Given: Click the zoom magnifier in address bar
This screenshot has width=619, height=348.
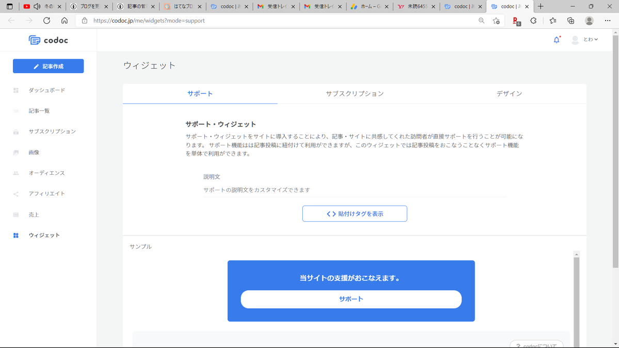Looking at the screenshot, I should click(x=481, y=21).
